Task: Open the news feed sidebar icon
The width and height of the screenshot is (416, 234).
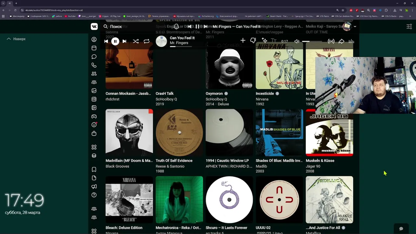Action: 94,48
